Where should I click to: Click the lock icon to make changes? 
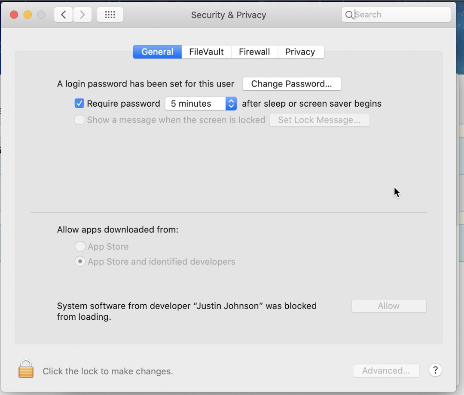coord(26,369)
